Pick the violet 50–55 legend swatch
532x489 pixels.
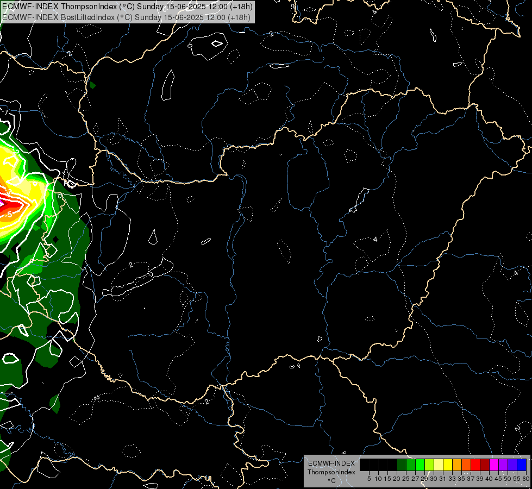pyautogui.click(x=512, y=465)
